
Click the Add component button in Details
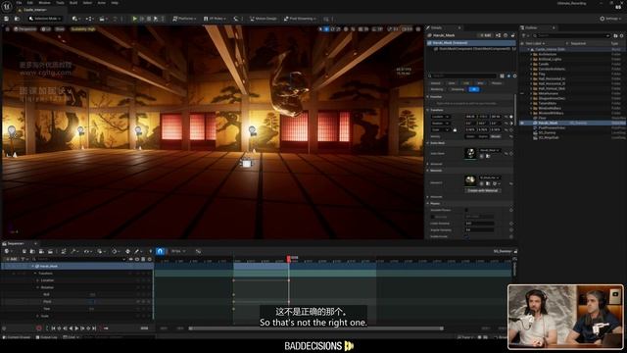(x=486, y=35)
